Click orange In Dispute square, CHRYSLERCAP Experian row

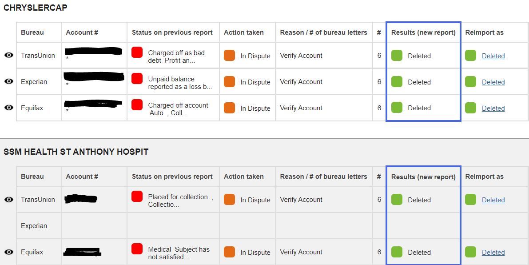click(229, 82)
